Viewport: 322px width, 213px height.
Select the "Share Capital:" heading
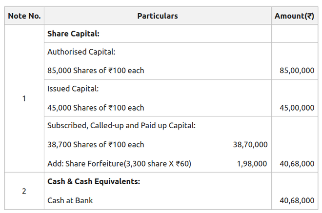coord(73,34)
